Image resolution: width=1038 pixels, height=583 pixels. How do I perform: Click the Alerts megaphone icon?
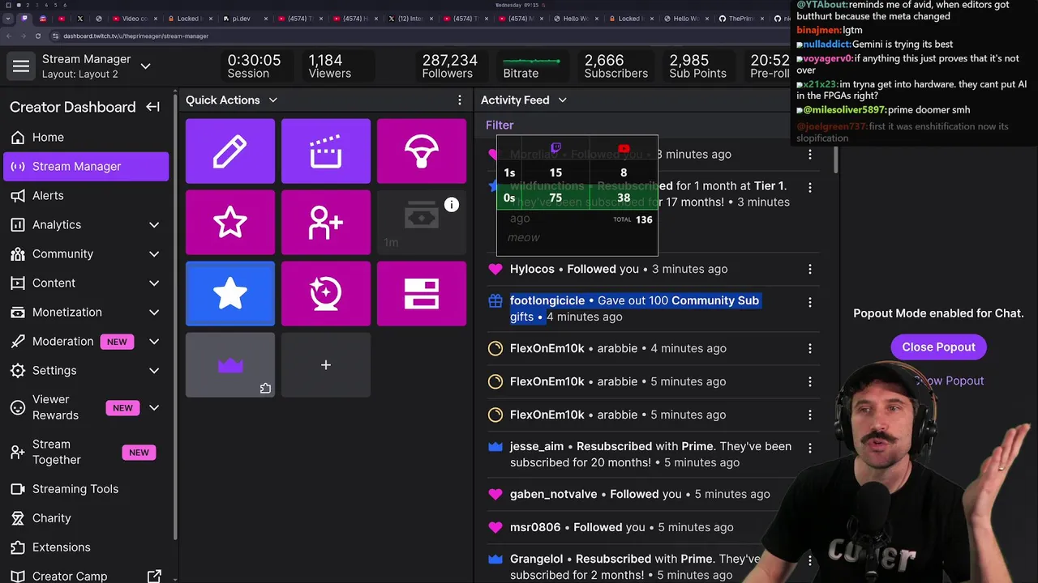18,195
